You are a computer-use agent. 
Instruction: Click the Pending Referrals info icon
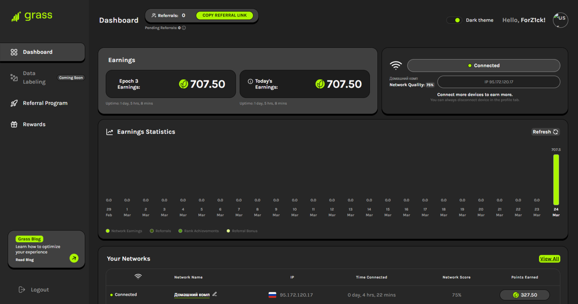tap(184, 28)
